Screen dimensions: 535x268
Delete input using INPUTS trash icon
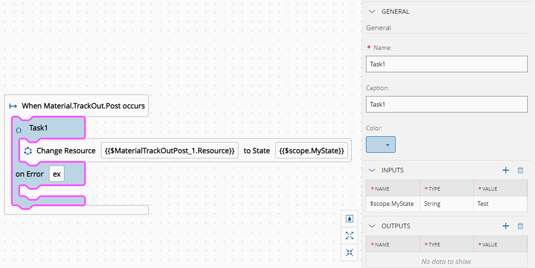[x=520, y=170]
